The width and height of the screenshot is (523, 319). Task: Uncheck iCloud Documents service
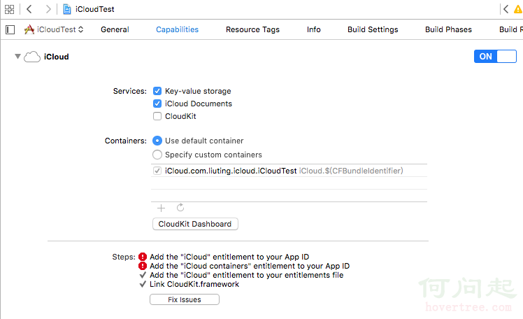157,104
